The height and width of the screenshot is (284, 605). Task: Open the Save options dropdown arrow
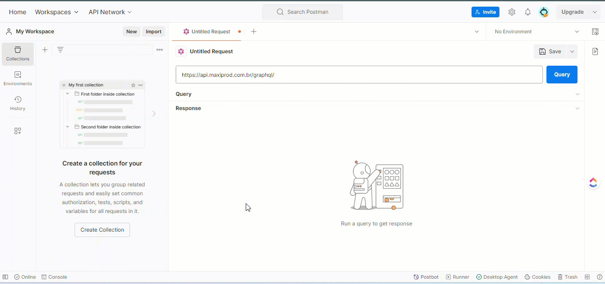(572, 51)
